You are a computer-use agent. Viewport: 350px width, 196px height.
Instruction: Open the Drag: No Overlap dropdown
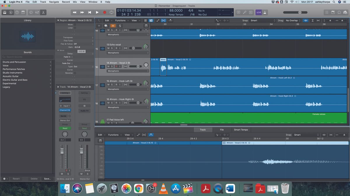292,20
